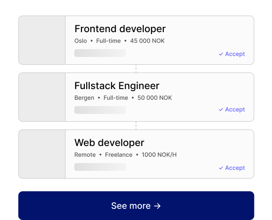Image resolution: width=272 pixels, height=220 pixels.
Task: Click checkmark icon on Fullstack Engineer card
Action: pyautogui.click(x=221, y=110)
